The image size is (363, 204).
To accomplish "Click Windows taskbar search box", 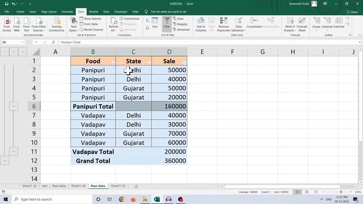I will [52, 199].
